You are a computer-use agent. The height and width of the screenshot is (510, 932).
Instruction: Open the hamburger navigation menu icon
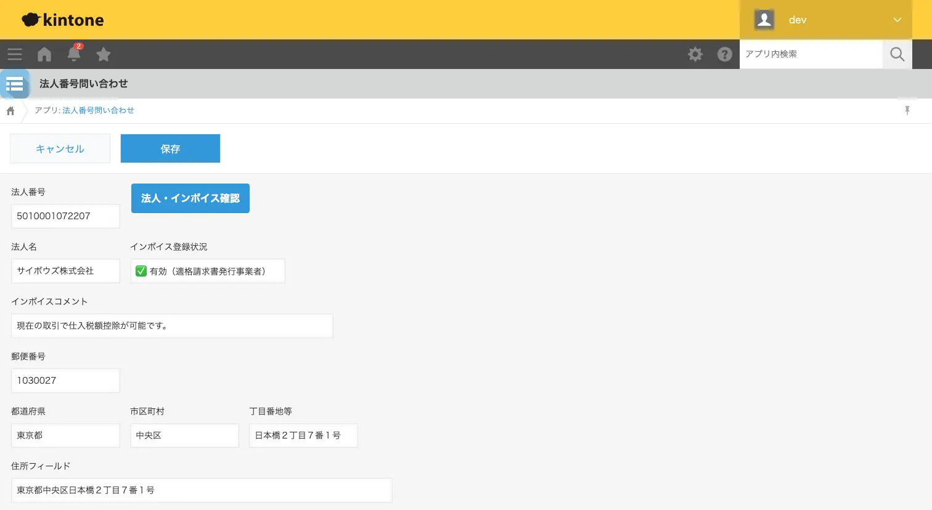[15, 54]
